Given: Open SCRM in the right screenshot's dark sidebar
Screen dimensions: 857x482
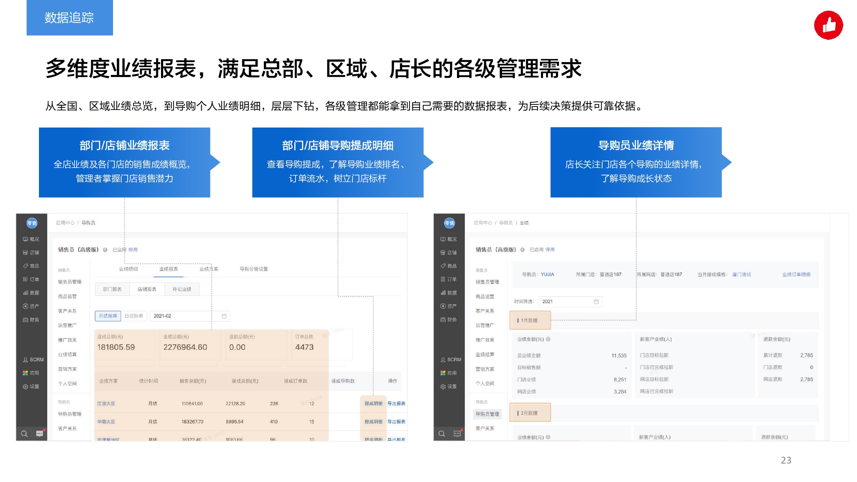Looking at the screenshot, I should [x=451, y=360].
